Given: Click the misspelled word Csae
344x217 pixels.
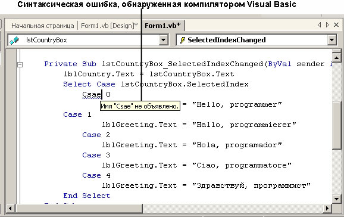Looking at the screenshot, I should [92, 95].
